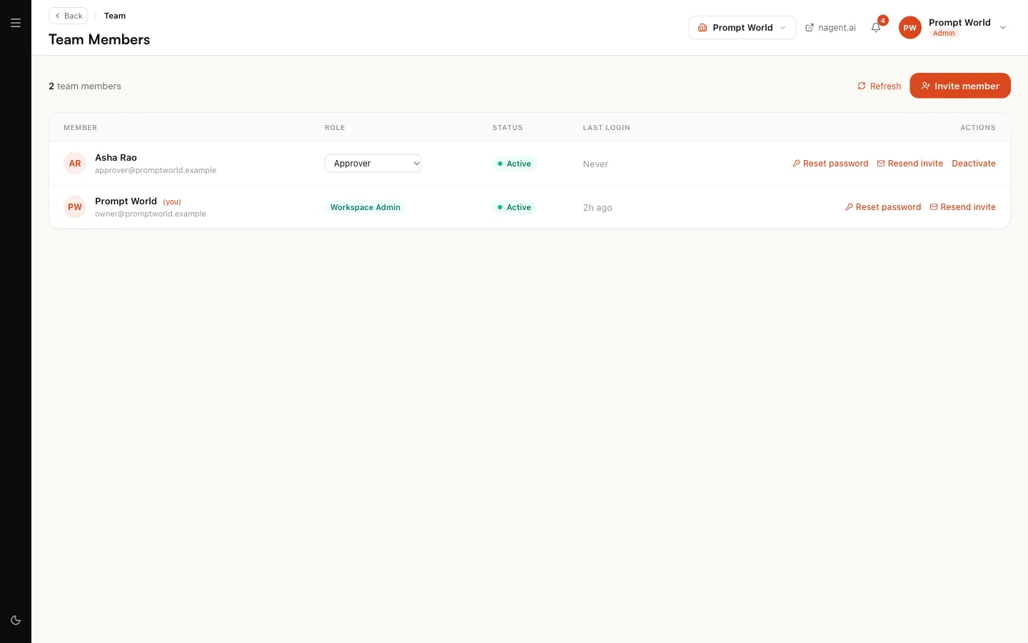The height and width of the screenshot is (643, 1028).
Task: Select the approver@promptworld.example email
Action: (x=156, y=171)
